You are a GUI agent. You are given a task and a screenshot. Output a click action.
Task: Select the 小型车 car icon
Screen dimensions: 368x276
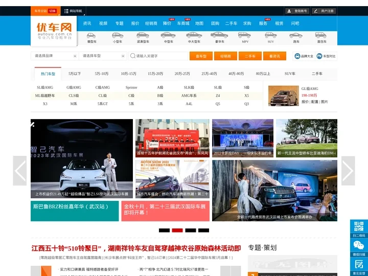click(118, 35)
